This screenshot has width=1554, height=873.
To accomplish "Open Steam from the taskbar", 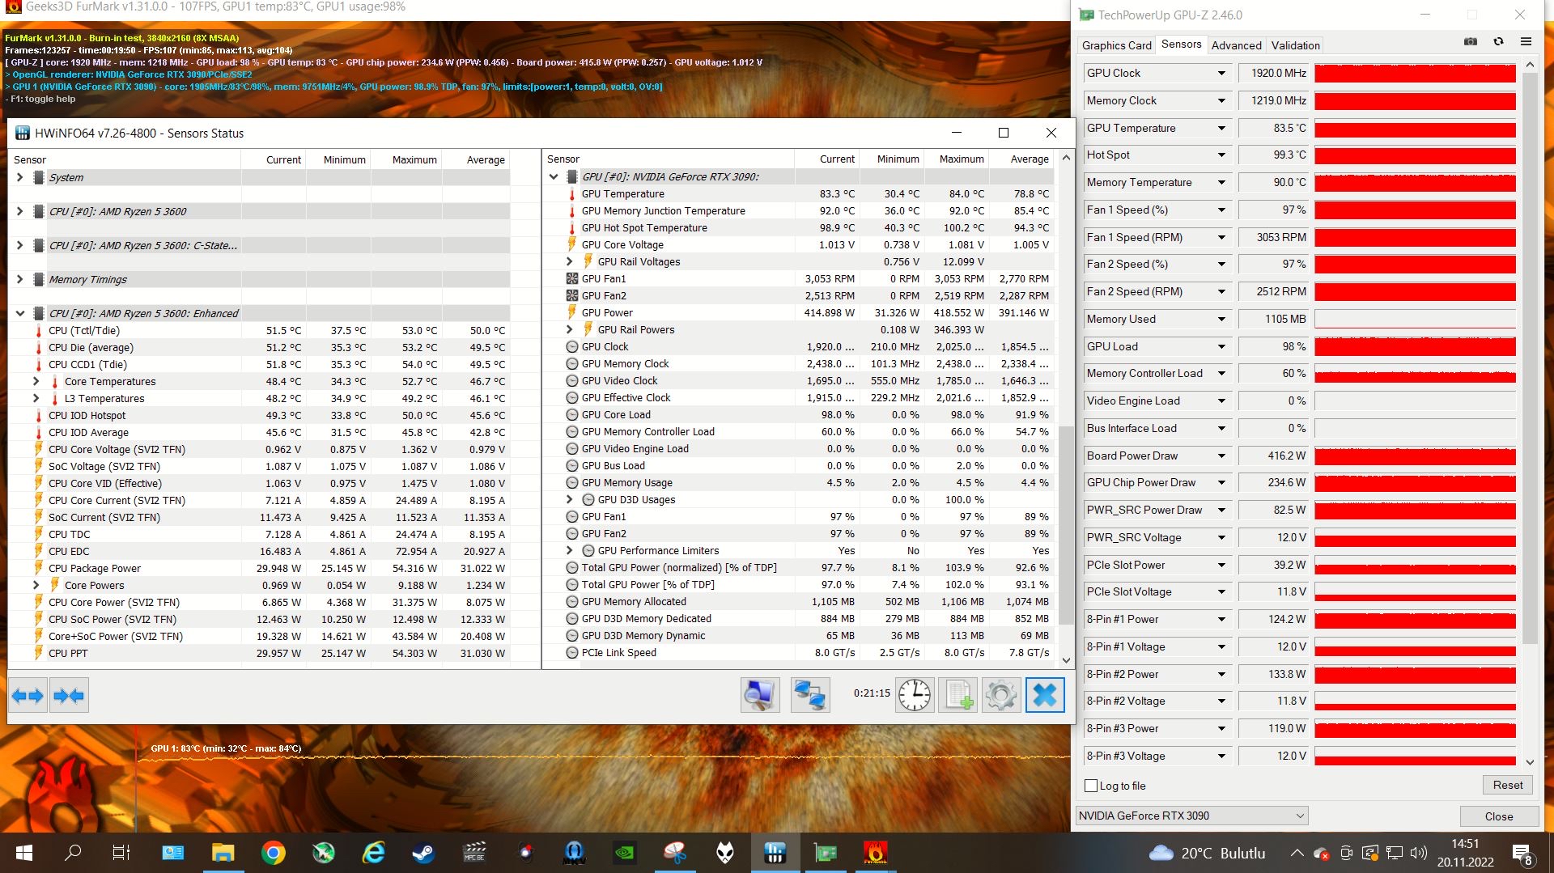I will (423, 853).
